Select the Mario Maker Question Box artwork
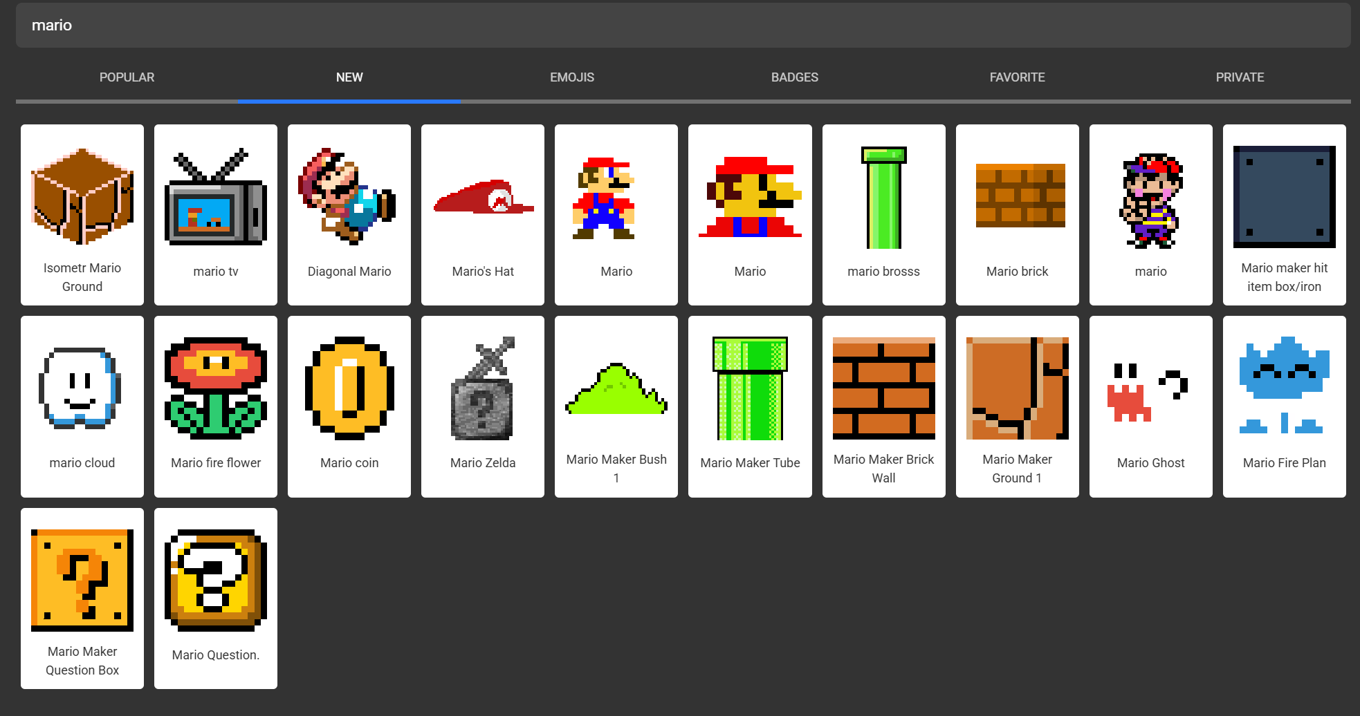The width and height of the screenshot is (1360, 716). [x=82, y=599]
